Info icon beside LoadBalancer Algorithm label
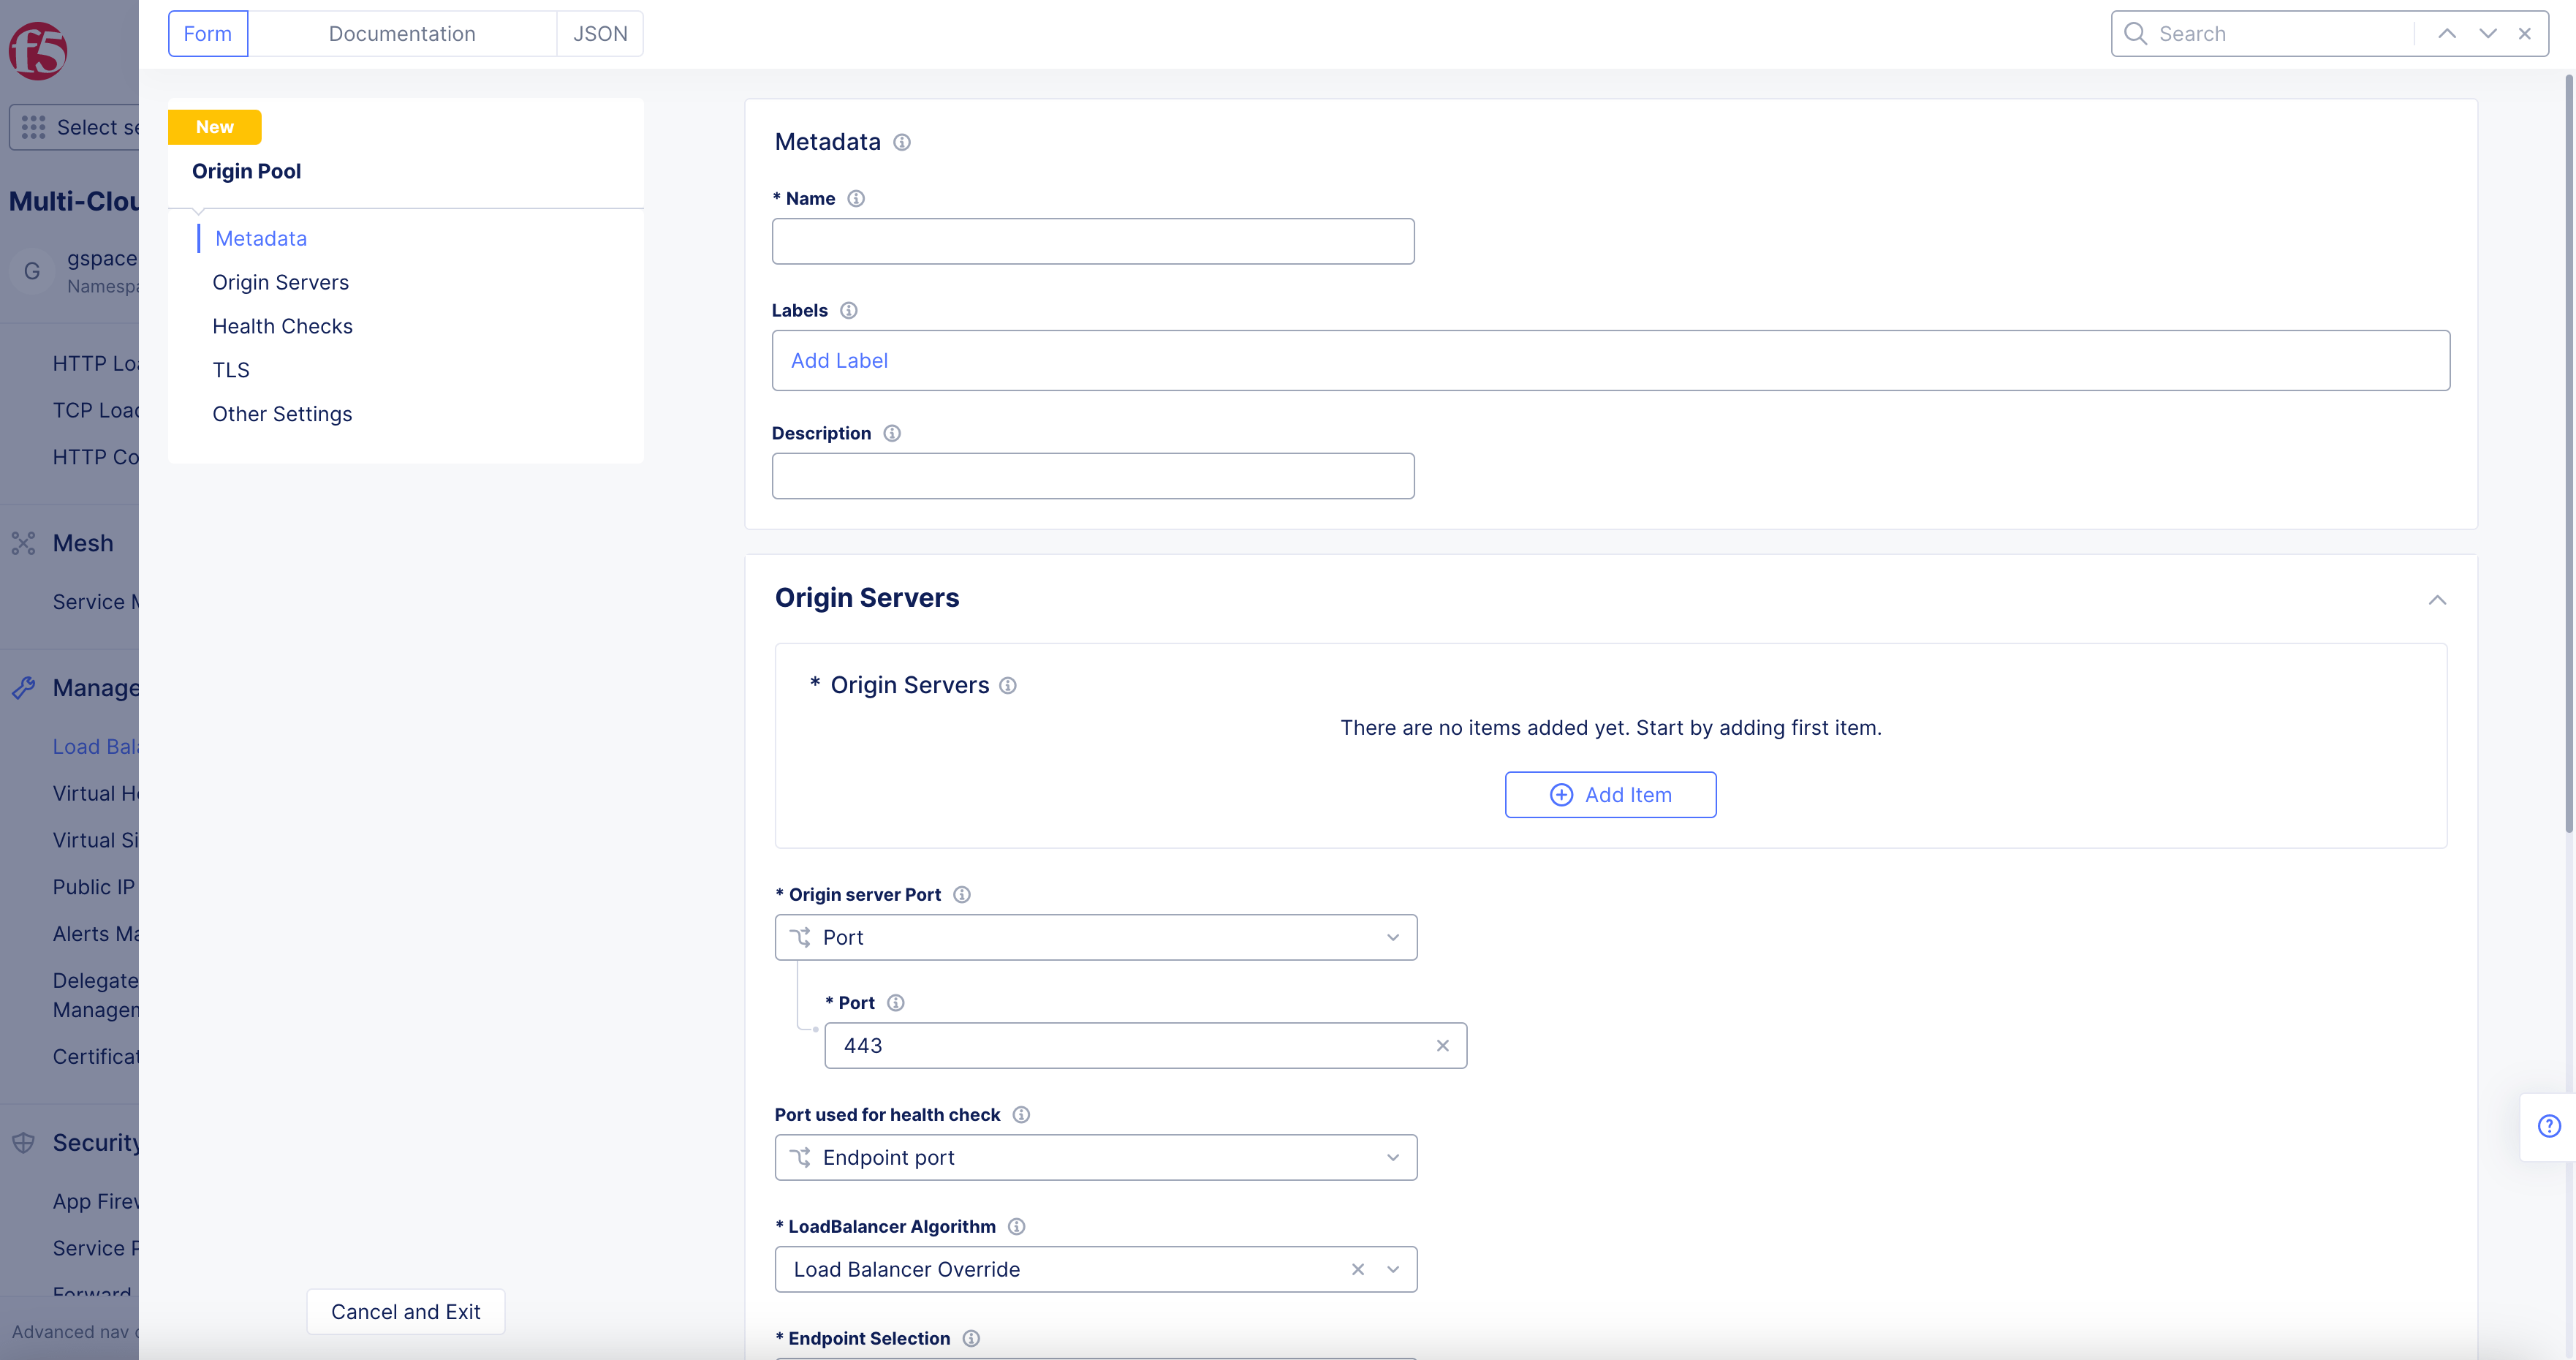 [x=1017, y=1226]
